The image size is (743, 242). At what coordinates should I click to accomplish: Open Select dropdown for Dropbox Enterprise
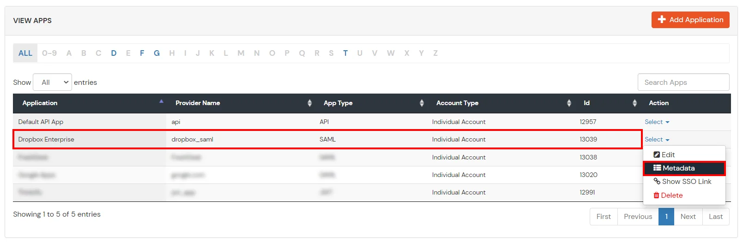pos(657,139)
